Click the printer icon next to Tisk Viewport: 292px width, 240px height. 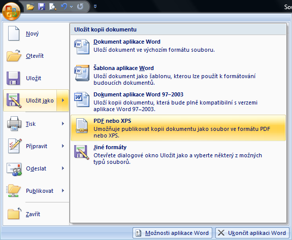coord(14,124)
